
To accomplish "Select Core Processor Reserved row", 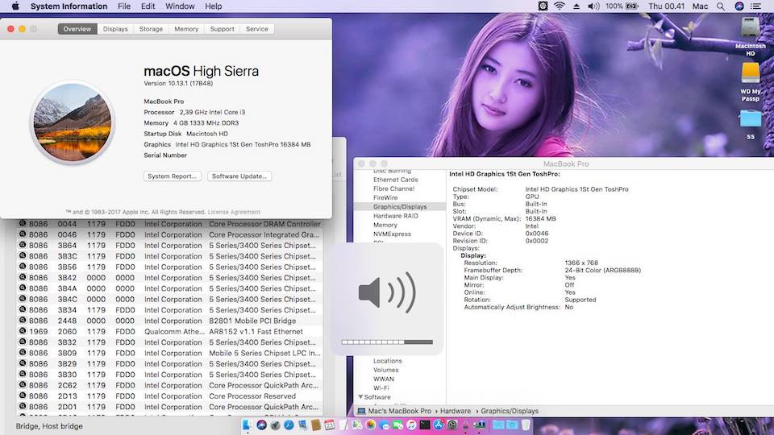I will click(170, 396).
